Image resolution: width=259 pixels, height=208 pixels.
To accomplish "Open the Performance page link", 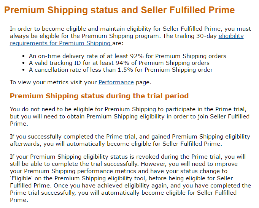I will [116, 82].
